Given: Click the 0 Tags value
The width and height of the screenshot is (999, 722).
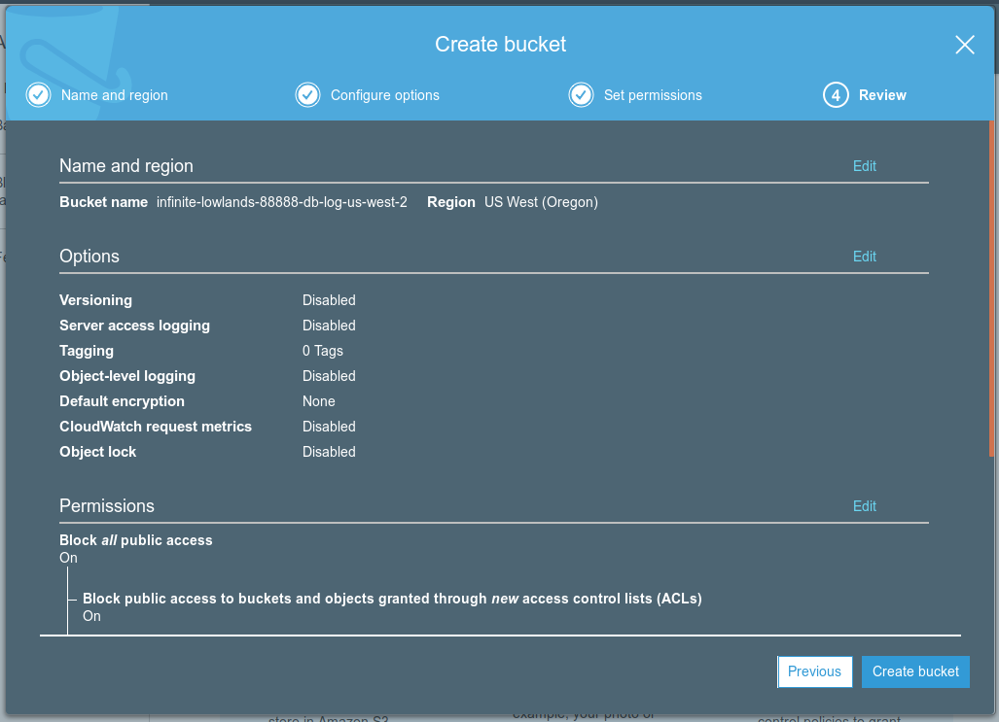Looking at the screenshot, I should point(322,351).
